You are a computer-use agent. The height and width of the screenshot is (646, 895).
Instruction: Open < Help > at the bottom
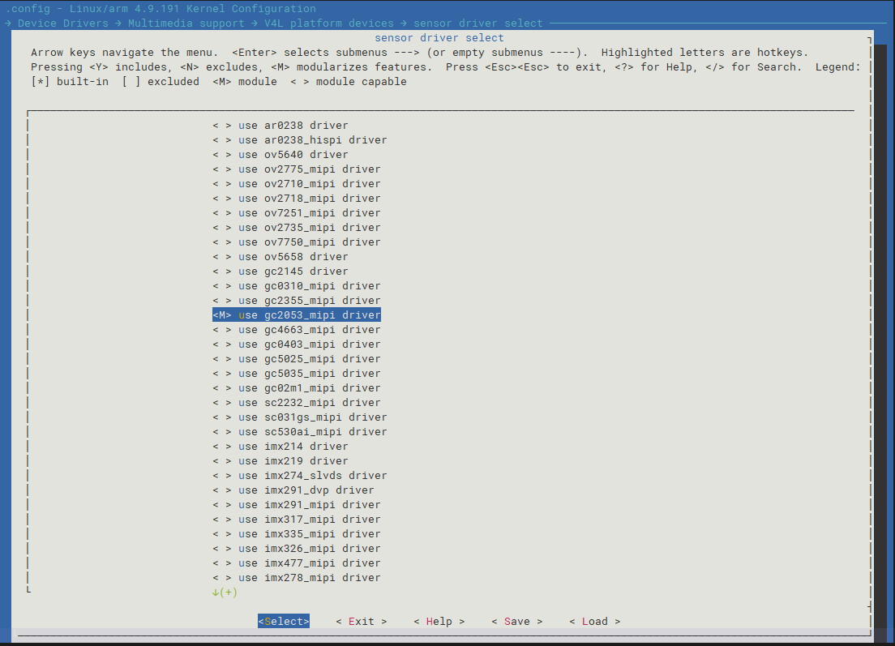tap(439, 622)
